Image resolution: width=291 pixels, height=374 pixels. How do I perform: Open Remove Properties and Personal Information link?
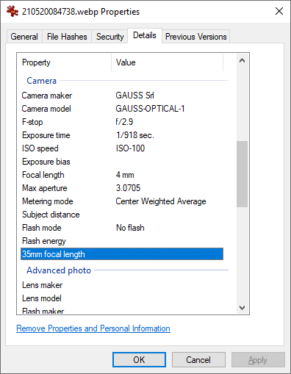click(x=93, y=328)
